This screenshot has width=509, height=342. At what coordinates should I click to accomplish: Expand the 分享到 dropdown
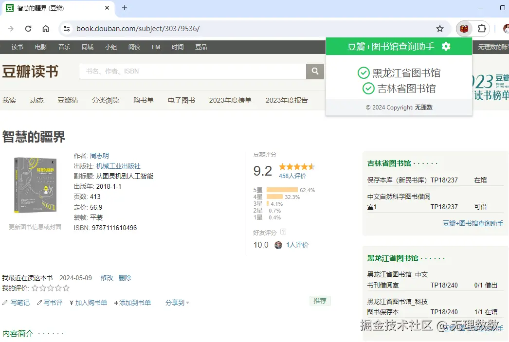(177, 303)
